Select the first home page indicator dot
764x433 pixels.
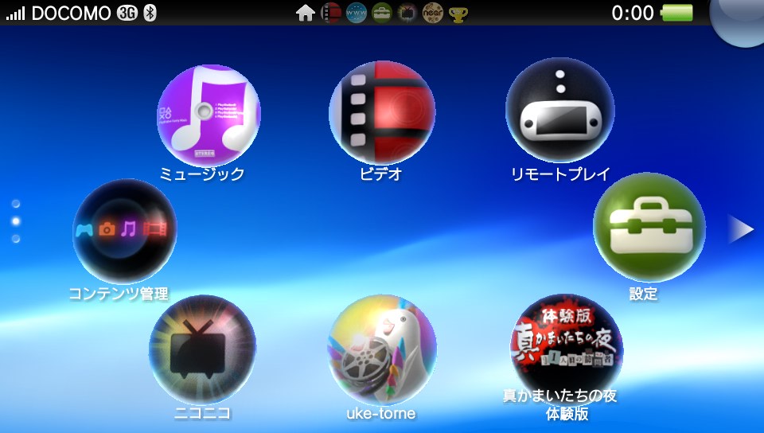point(16,204)
